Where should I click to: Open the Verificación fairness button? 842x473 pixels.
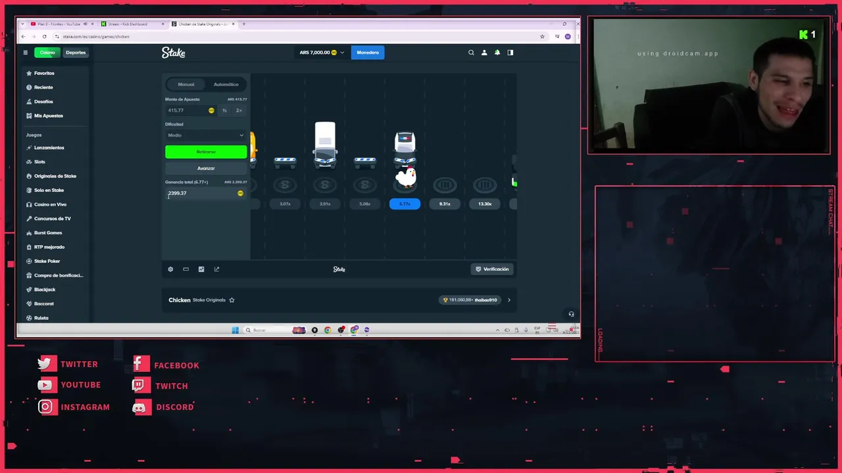(x=493, y=269)
